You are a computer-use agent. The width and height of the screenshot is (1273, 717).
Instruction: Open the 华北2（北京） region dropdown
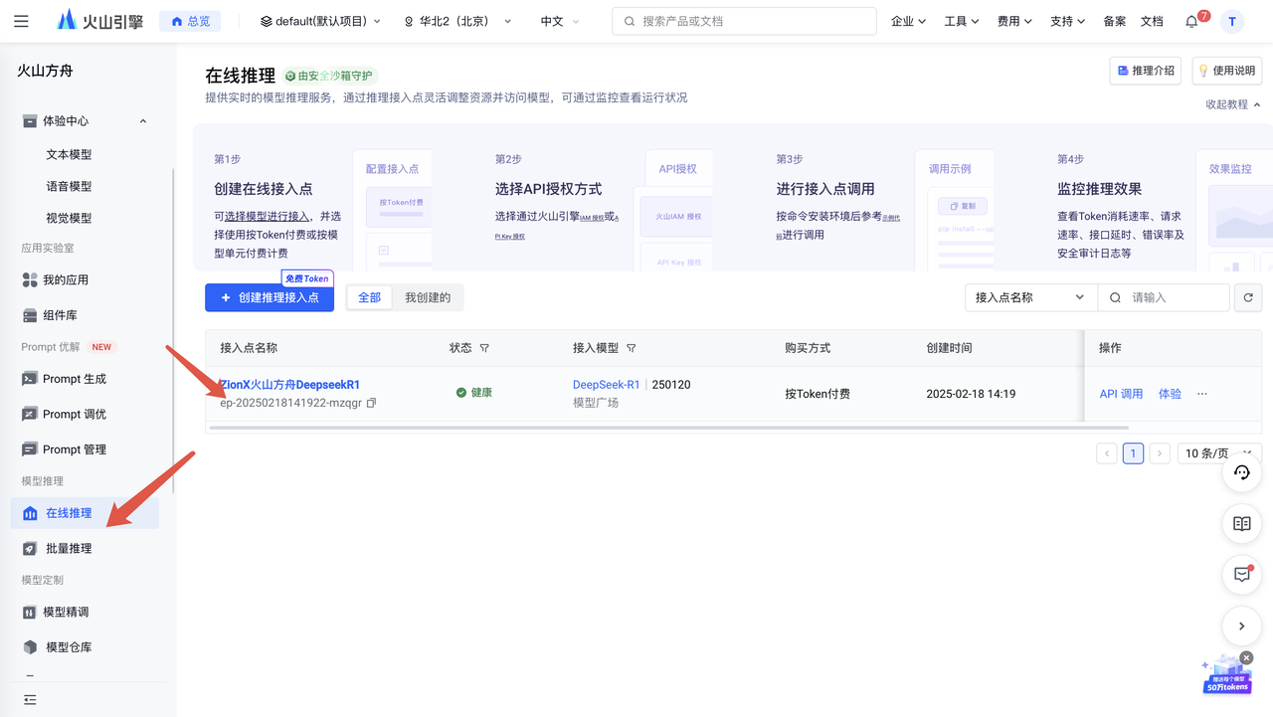pyautogui.click(x=457, y=21)
